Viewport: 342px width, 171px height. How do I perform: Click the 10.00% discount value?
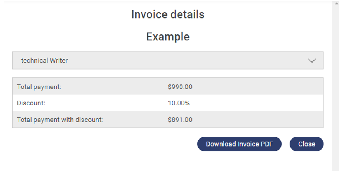click(x=179, y=103)
